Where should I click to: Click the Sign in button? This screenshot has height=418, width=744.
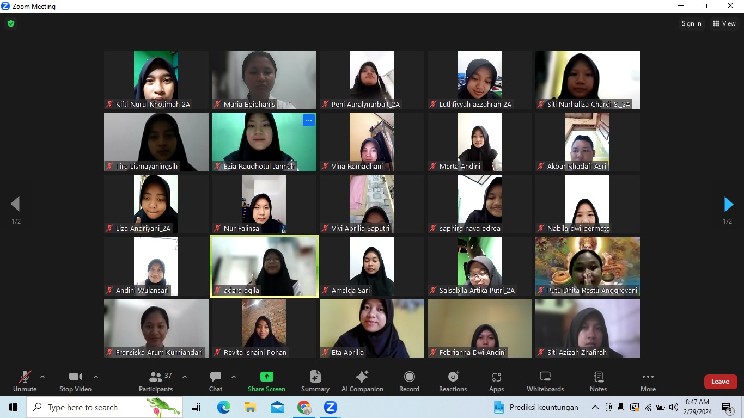pos(691,23)
